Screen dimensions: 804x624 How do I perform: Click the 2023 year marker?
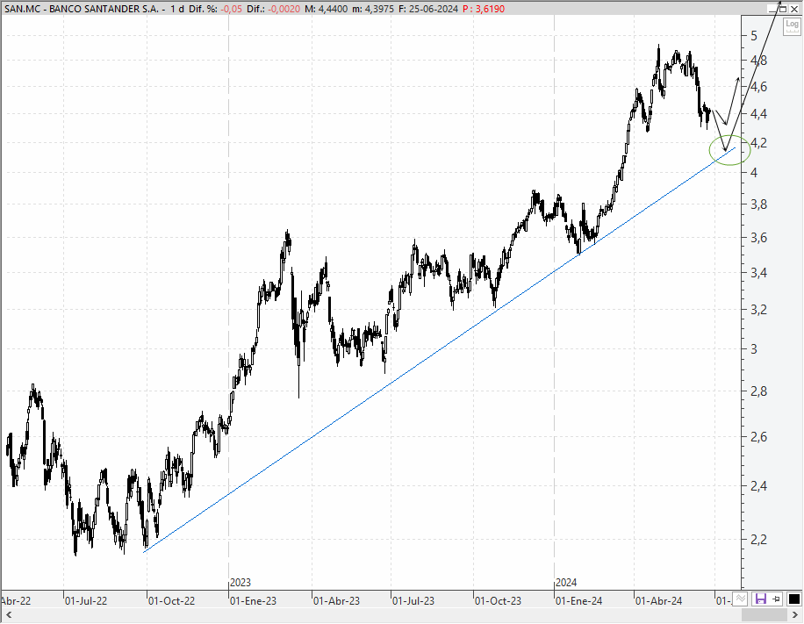pos(240,583)
